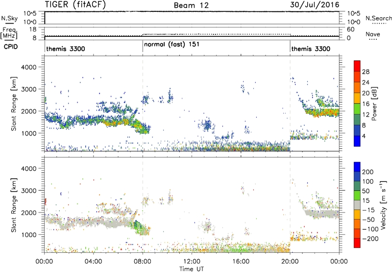Click the 'Freq. [MHz]' axis label
This screenshot has width=392, height=272.
click(x=9, y=33)
